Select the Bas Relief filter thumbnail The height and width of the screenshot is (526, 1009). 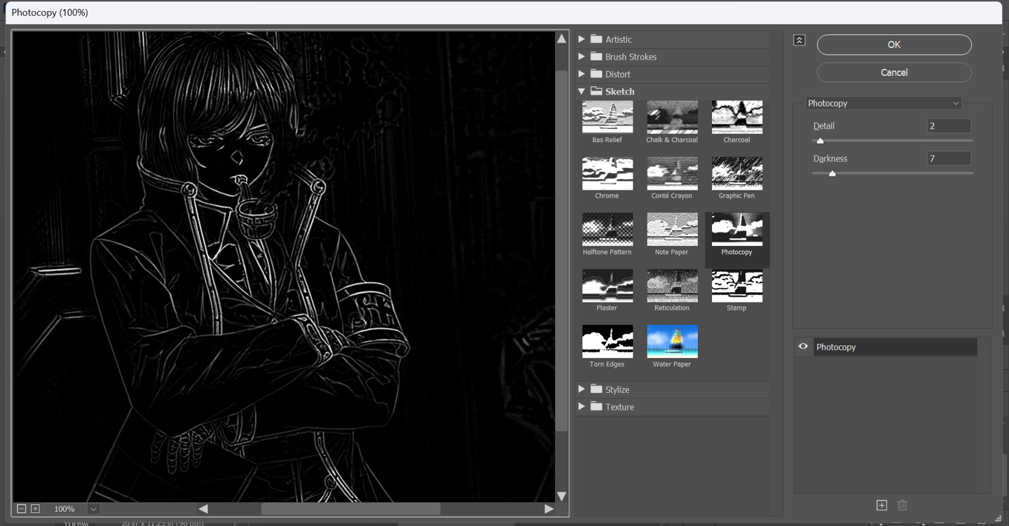(x=607, y=118)
